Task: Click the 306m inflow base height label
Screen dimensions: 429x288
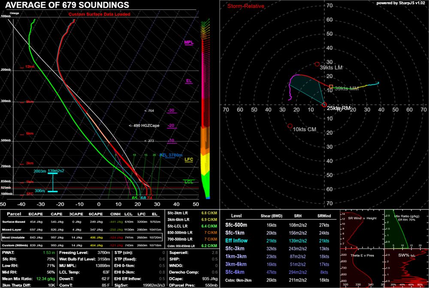Action: click(39, 191)
